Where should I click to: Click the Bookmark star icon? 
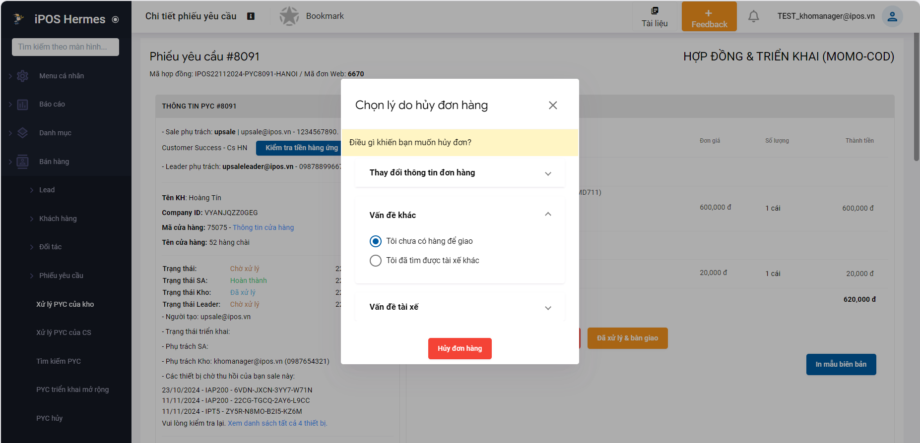pyautogui.click(x=289, y=16)
